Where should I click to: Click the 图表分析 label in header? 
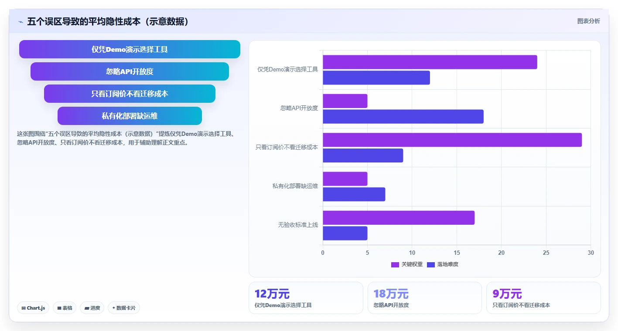point(588,21)
